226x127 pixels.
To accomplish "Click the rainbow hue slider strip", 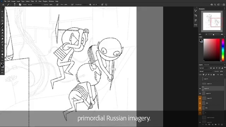I will coord(223,50).
